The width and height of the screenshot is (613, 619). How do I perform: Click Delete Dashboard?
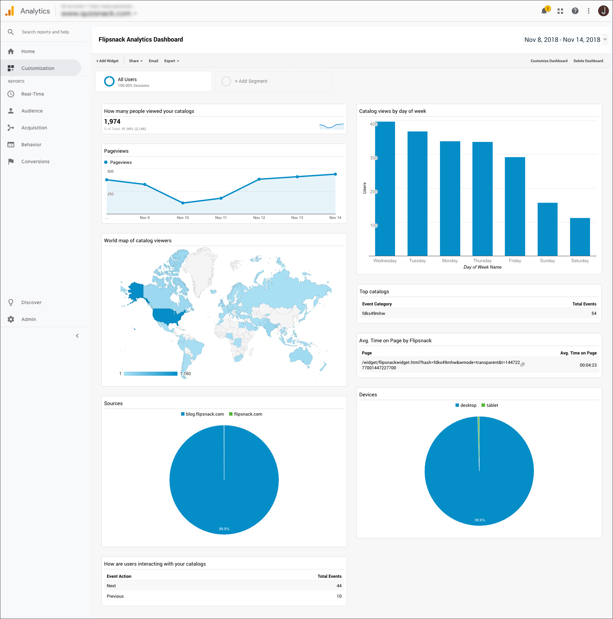click(588, 61)
